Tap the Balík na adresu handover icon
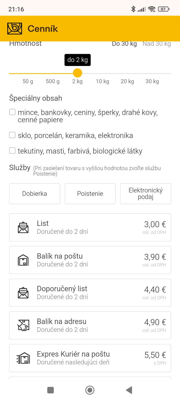This screenshot has height=401, width=180. (23, 325)
